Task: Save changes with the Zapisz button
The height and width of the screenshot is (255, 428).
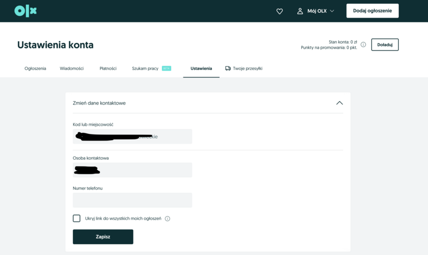Action: (x=103, y=237)
